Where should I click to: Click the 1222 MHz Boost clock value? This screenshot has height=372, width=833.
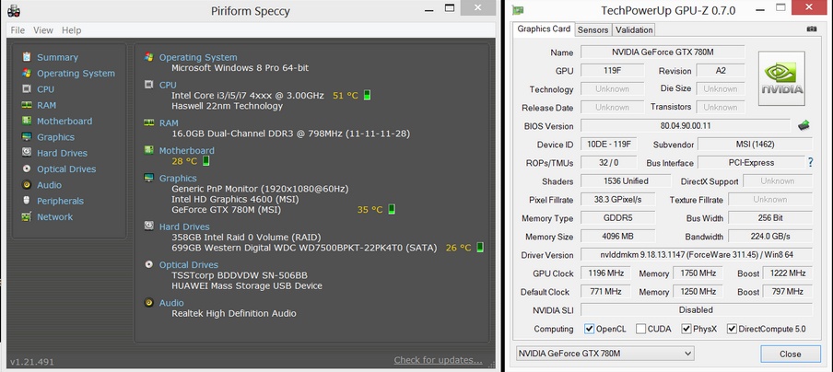787,273
